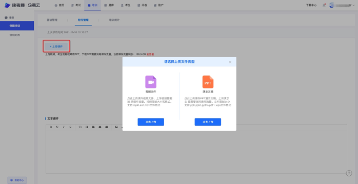Click the orange PPT file icon
This screenshot has height=184, width=358.
[x=208, y=82]
